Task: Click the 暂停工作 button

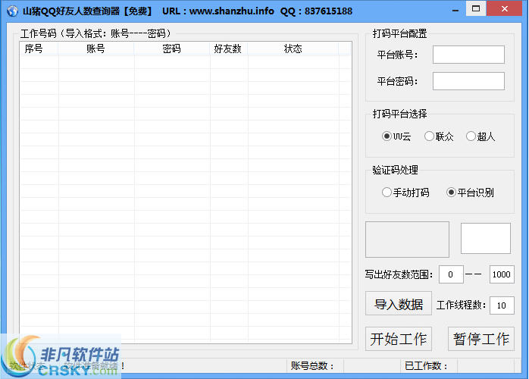Action: (x=481, y=339)
